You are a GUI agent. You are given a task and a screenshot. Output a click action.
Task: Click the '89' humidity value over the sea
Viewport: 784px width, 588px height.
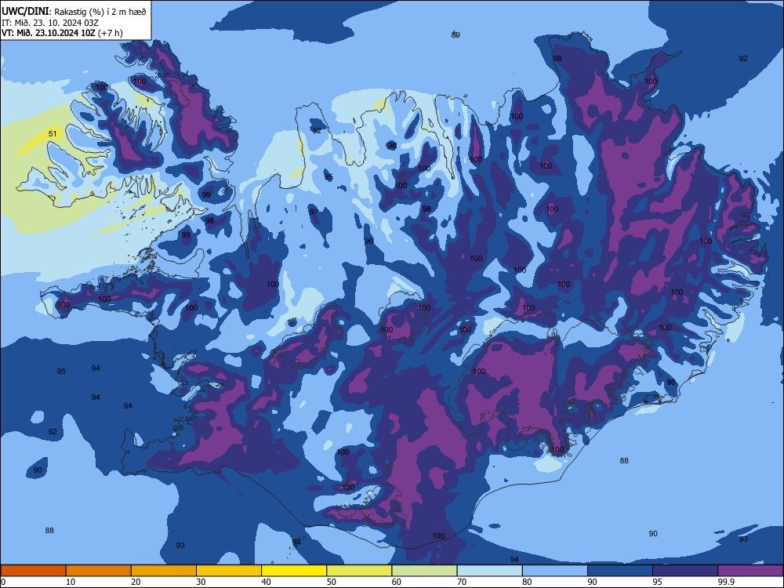coord(456,35)
